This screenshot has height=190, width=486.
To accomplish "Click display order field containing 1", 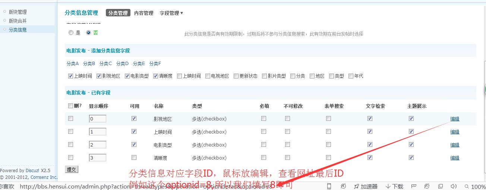I will point(98,132).
